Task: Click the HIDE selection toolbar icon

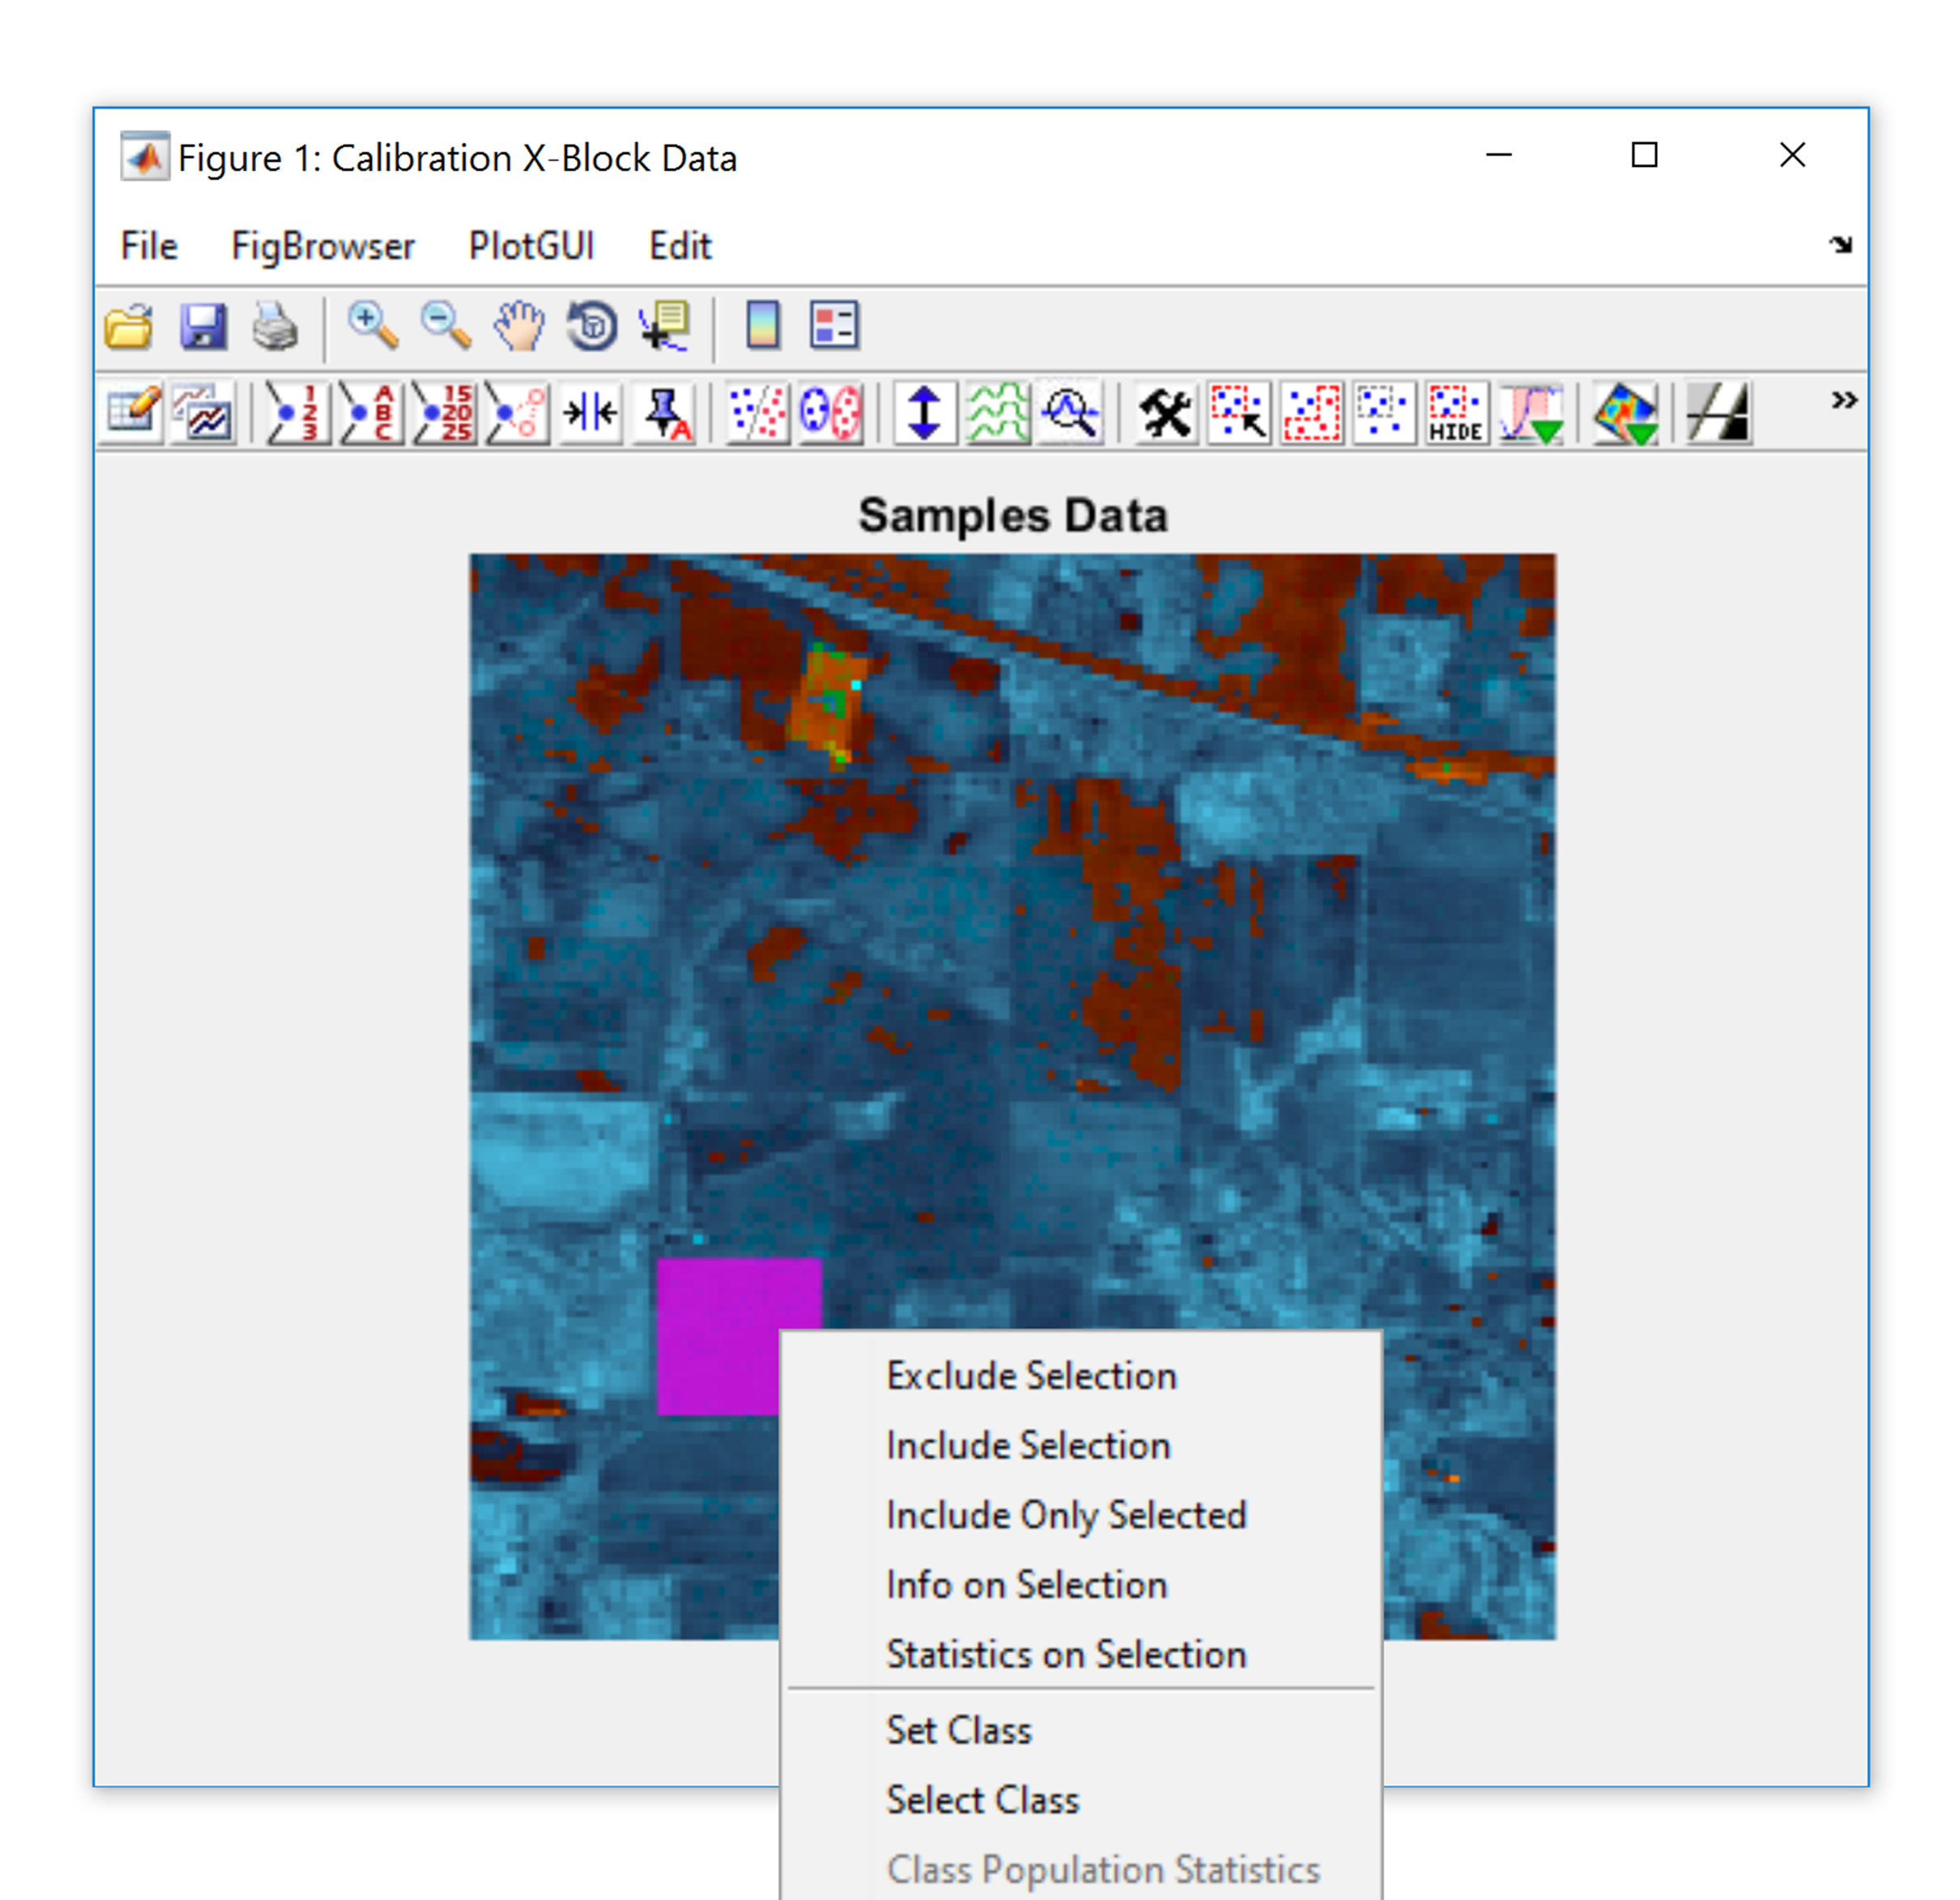Action: [1455, 412]
